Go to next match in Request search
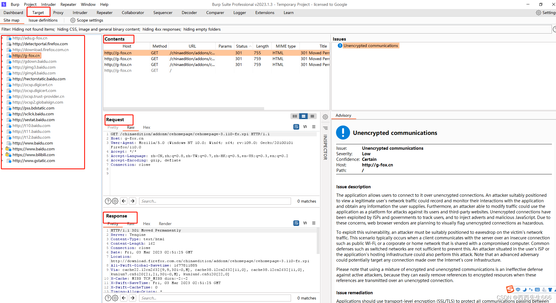 [133, 201]
